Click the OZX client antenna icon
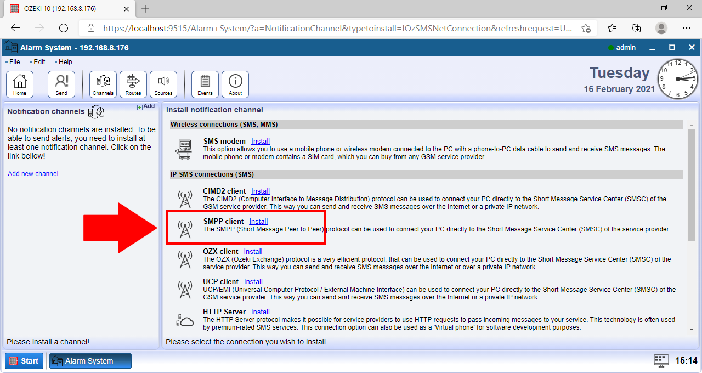Viewport: 702px width, 373px height. [x=185, y=259]
